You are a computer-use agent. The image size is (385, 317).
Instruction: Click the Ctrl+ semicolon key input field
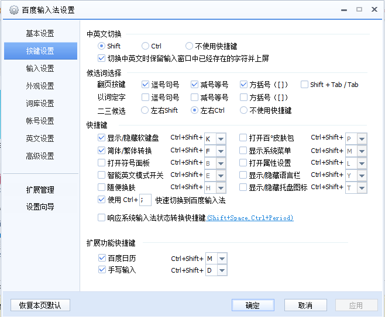145,200
